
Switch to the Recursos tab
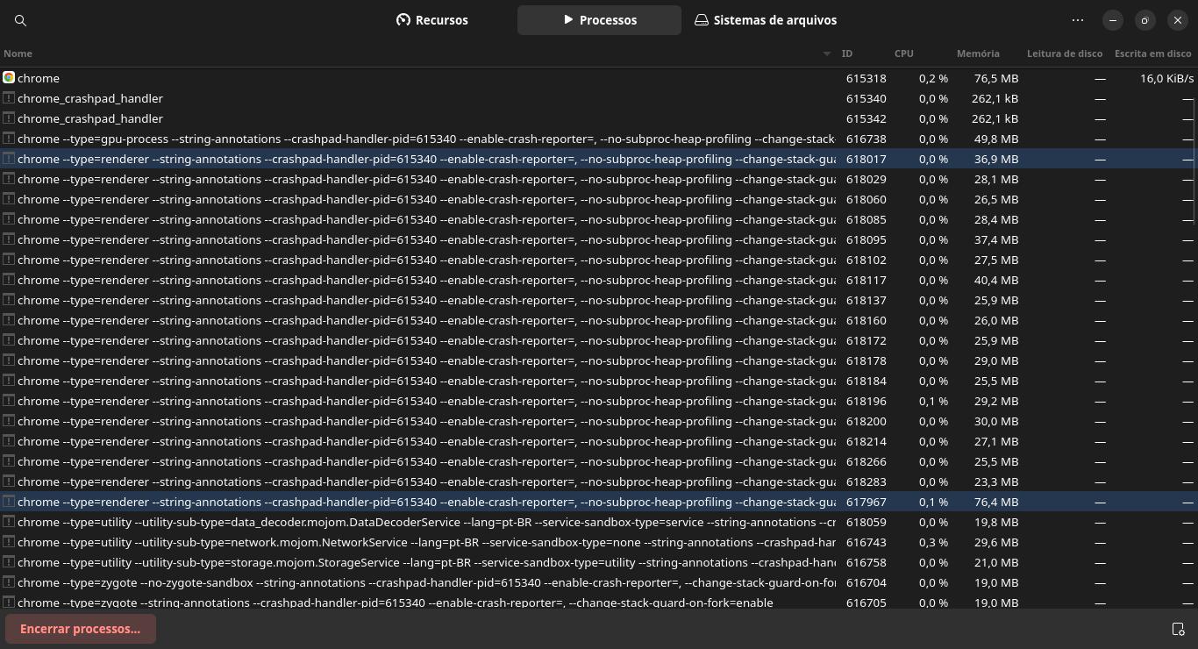pos(432,20)
